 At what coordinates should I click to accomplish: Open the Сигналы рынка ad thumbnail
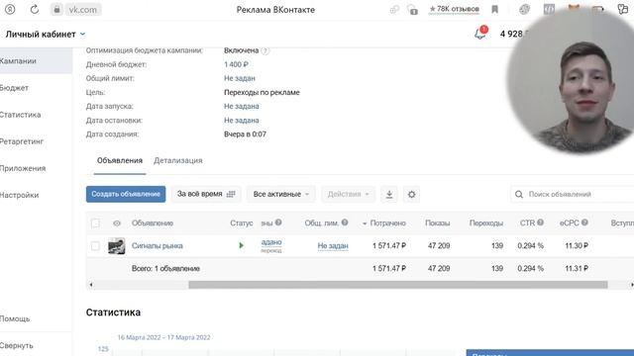click(117, 246)
